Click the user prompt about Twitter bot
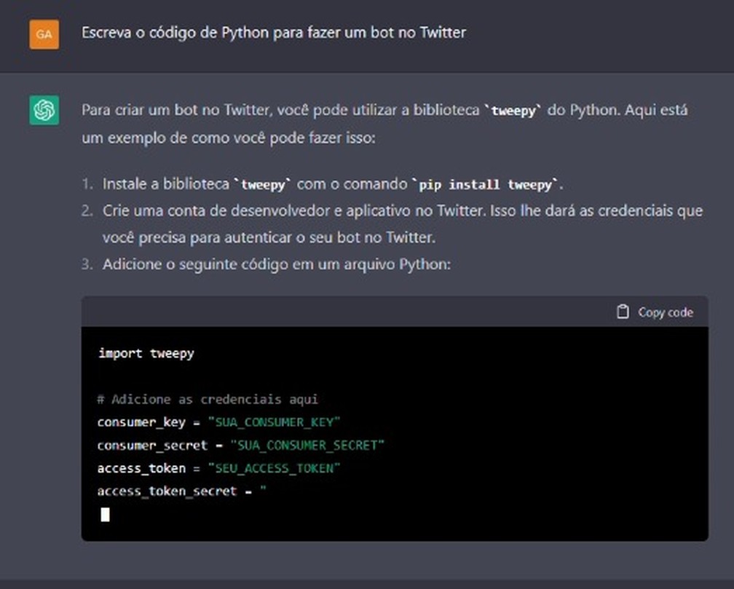The image size is (734, 589). coord(273,33)
